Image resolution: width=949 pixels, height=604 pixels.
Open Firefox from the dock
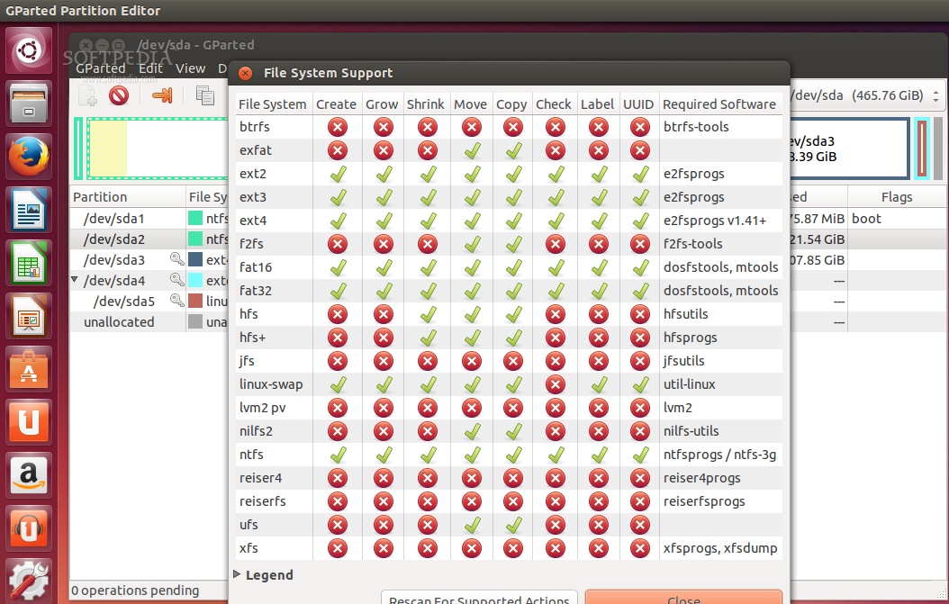click(30, 157)
